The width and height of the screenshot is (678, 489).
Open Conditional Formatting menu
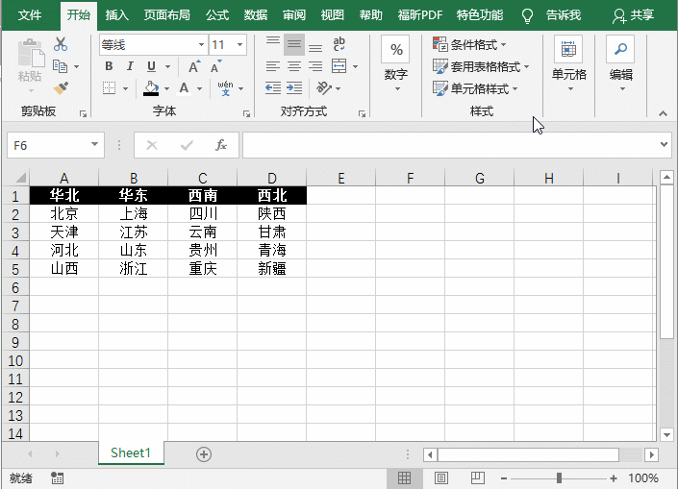coord(469,44)
